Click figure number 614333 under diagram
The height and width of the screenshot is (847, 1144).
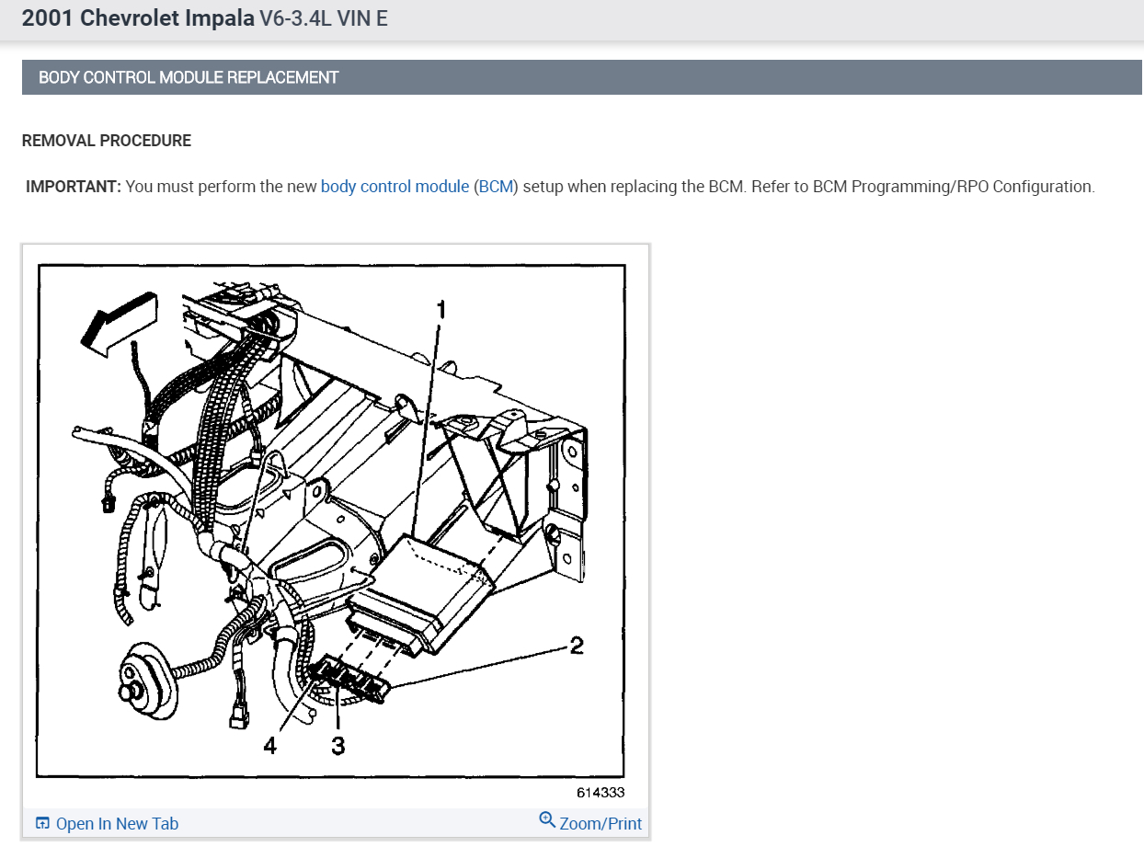pos(601,793)
